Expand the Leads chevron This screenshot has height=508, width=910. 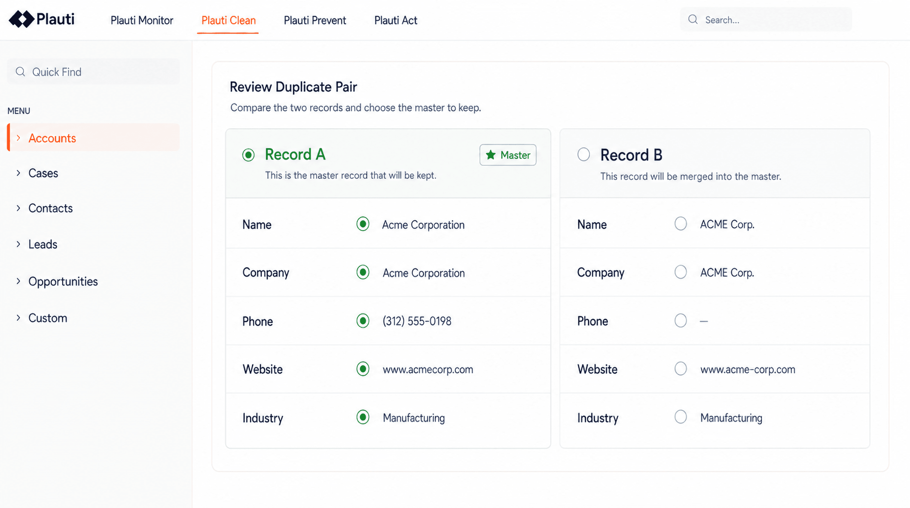(18, 244)
